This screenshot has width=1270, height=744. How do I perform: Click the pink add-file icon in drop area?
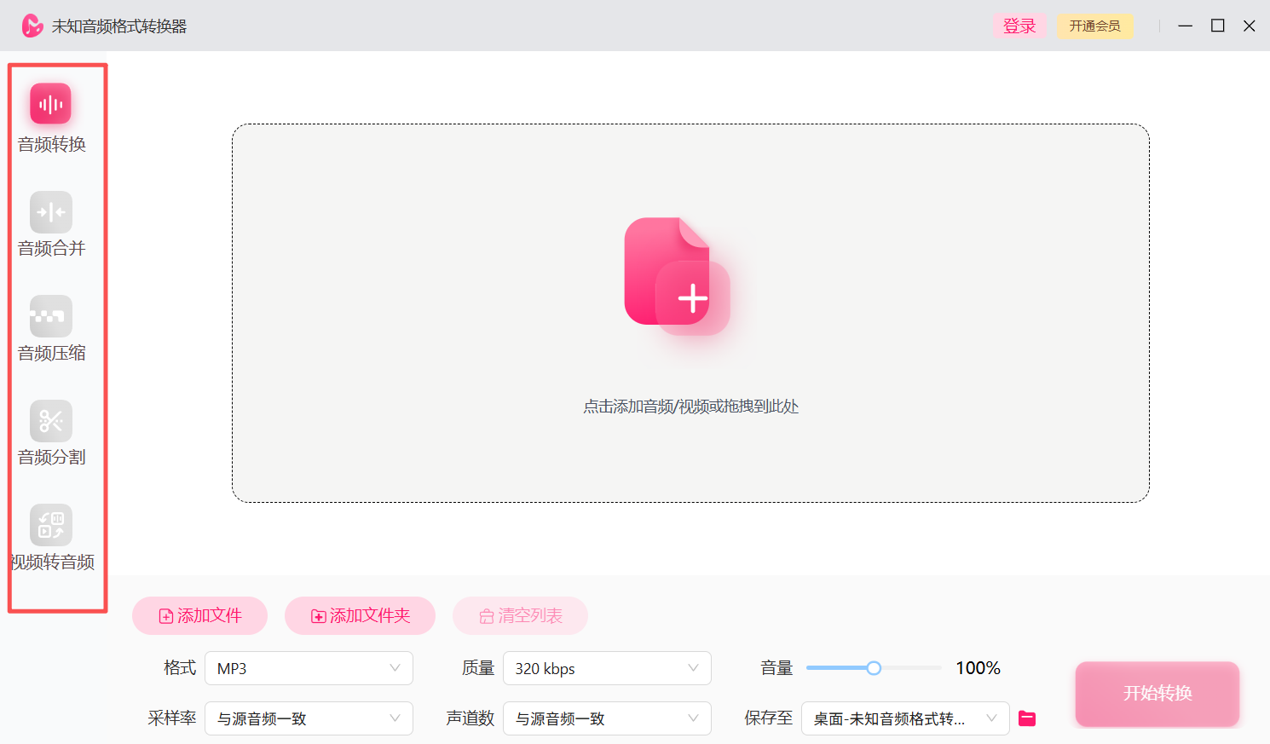coord(678,276)
